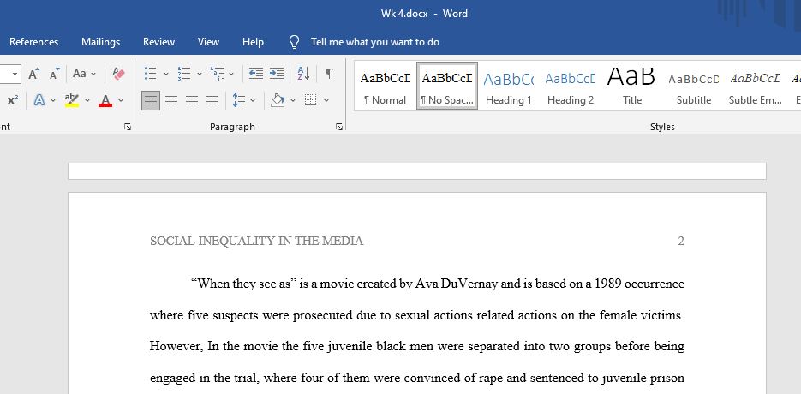Switch to the Review tab
The width and height of the screenshot is (801, 394).
point(158,42)
